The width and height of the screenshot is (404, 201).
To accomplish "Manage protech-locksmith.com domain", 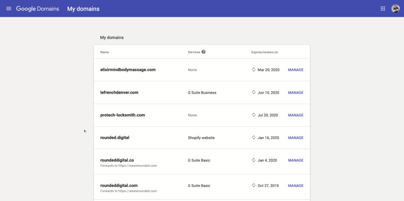I will pyautogui.click(x=295, y=115).
